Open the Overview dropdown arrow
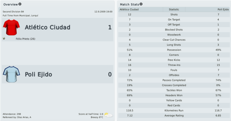 coord(20,4)
